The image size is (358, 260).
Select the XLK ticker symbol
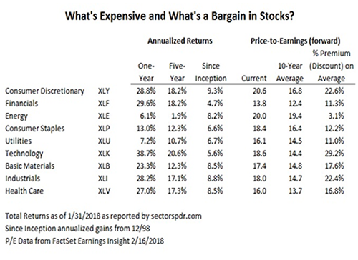(x=104, y=154)
